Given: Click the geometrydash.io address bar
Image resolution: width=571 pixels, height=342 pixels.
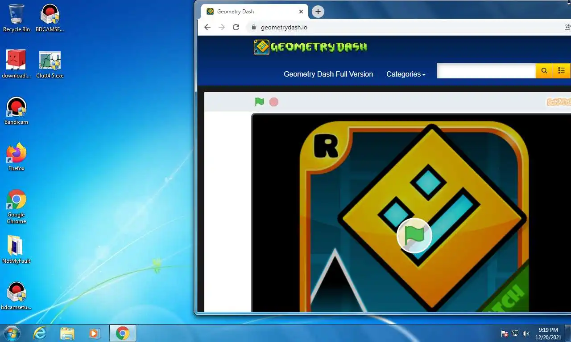Looking at the screenshot, I should pos(408,27).
